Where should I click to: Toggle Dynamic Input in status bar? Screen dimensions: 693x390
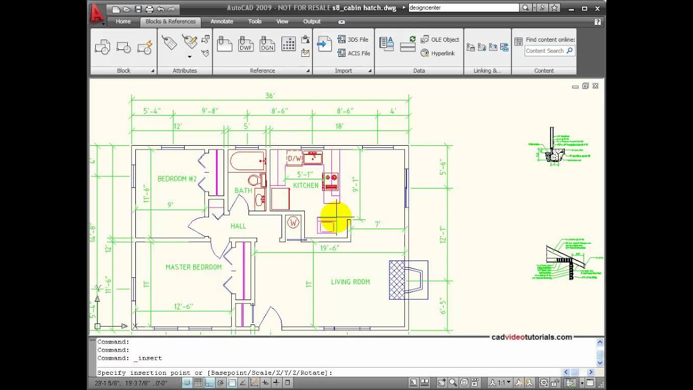[x=265, y=382]
